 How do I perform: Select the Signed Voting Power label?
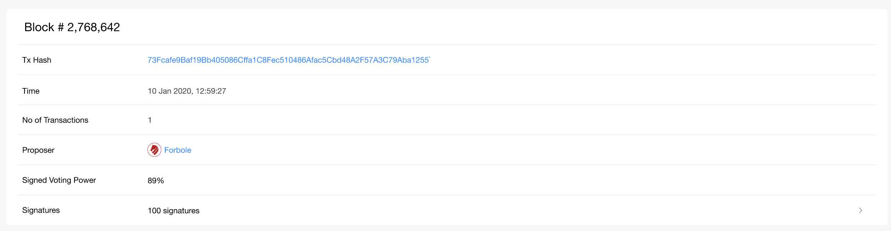click(59, 180)
